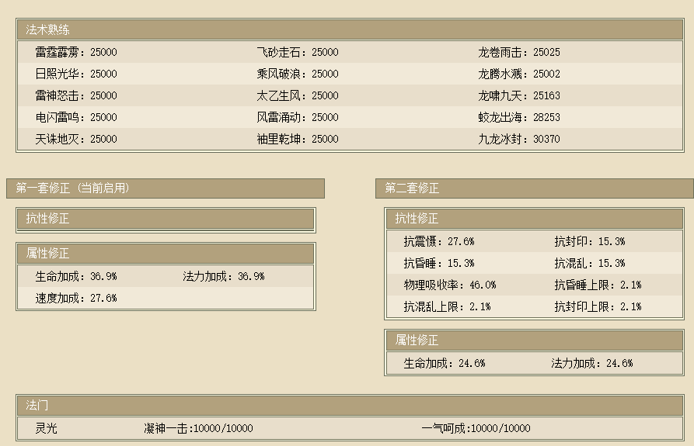Click 属性修正 header under 第二套修正
The image size is (694, 446).
tap(417, 341)
